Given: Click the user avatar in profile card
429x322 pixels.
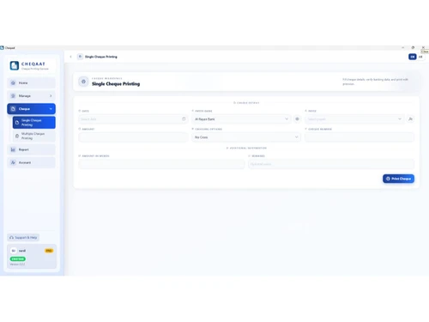Looking at the screenshot, I should point(14,251).
